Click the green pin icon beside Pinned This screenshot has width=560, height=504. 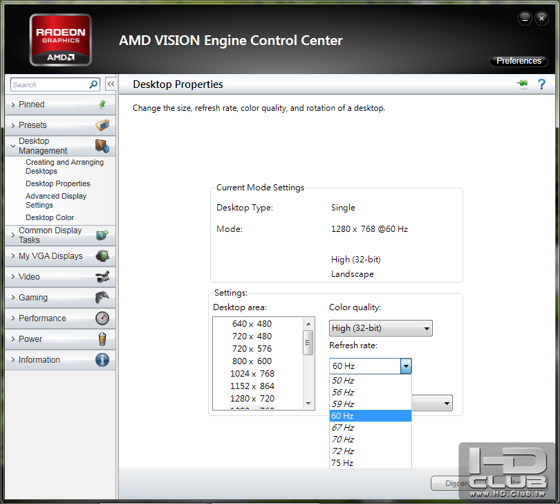102,105
